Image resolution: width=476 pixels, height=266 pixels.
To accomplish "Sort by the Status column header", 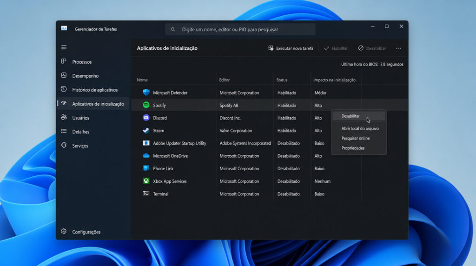I will pos(282,80).
